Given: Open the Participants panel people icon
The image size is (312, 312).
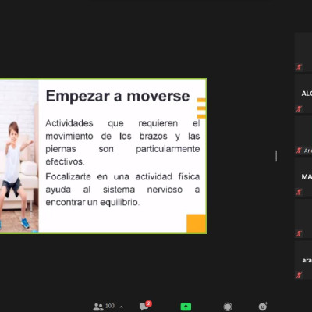Looking at the screenshot, I should click(98, 307).
